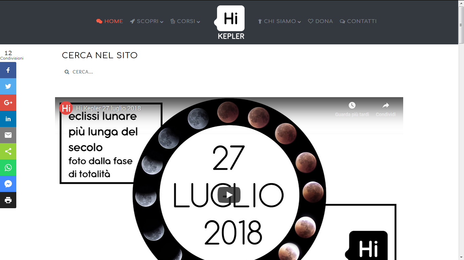Viewport: 464px width, 260px height.
Task: Share using the WhatsApp icon
Action: (8, 168)
